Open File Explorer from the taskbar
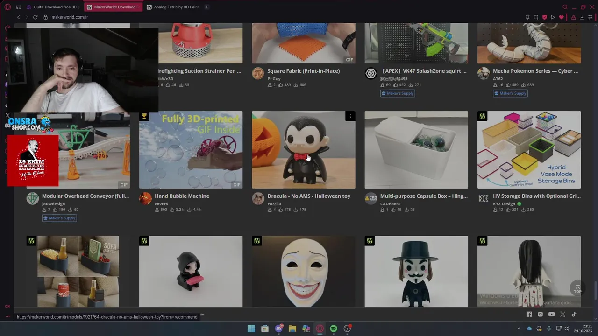The height and width of the screenshot is (336, 598). pyautogui.click(x=292, y=329)
